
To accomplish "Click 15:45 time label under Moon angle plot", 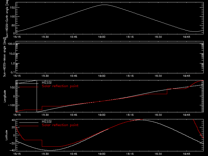I will pos(74,76).
